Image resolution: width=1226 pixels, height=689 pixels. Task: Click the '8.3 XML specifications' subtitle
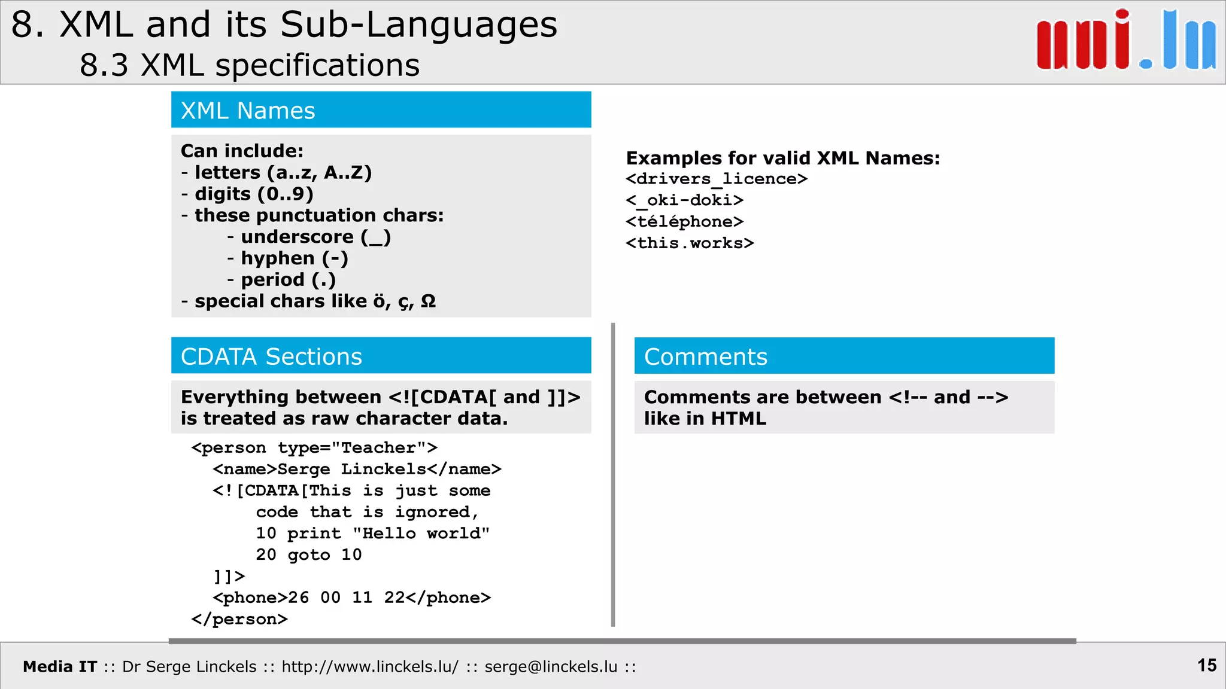point(250,65)
